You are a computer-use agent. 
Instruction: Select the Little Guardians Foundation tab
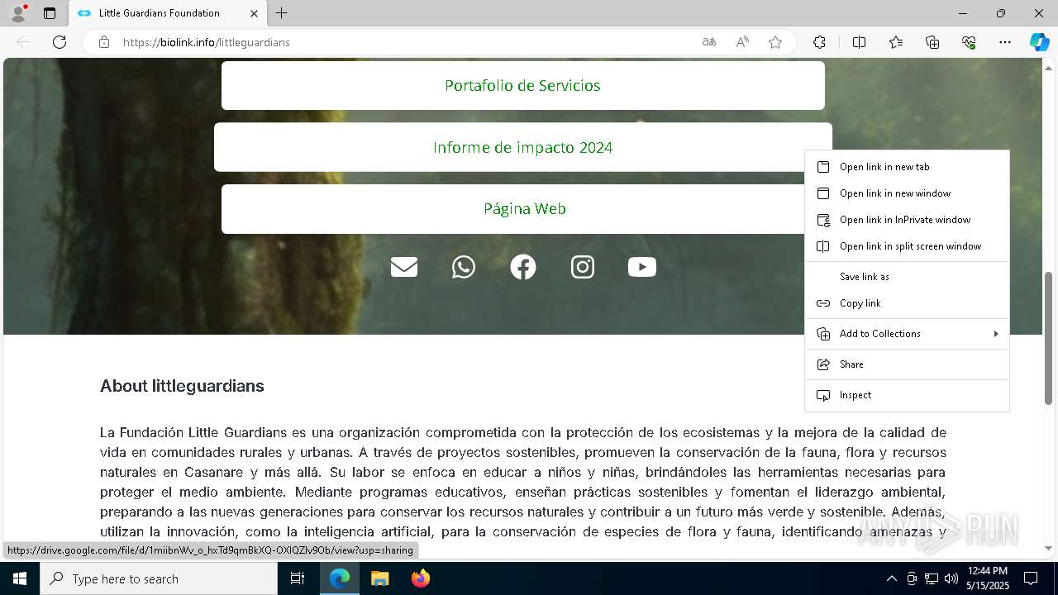tap(168, 13)
